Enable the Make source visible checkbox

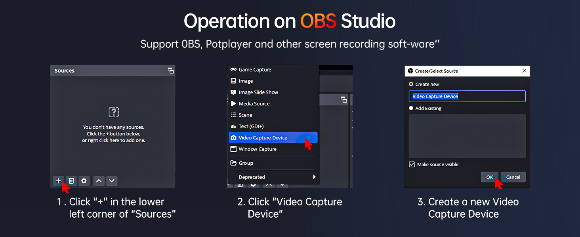click(412, 164)
